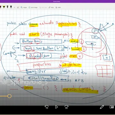Viewport: 115px width, 115px height.
Task: Click the grayed-out Ink to Text button
Action: (43, 7)
